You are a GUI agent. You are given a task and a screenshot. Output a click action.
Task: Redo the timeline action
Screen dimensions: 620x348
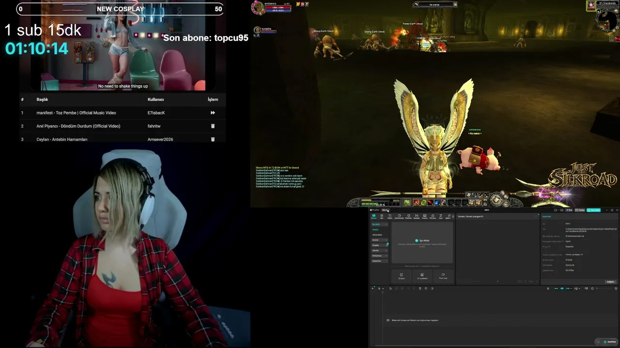point(396,289)
